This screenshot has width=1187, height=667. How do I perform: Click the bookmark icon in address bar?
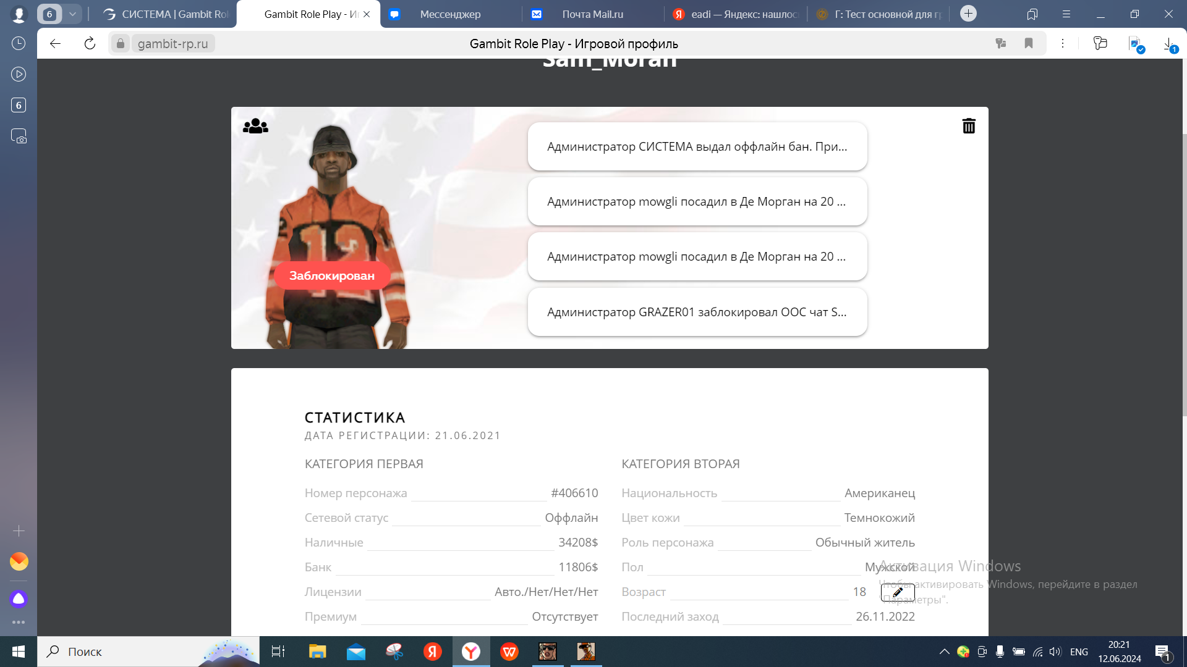1029,43
